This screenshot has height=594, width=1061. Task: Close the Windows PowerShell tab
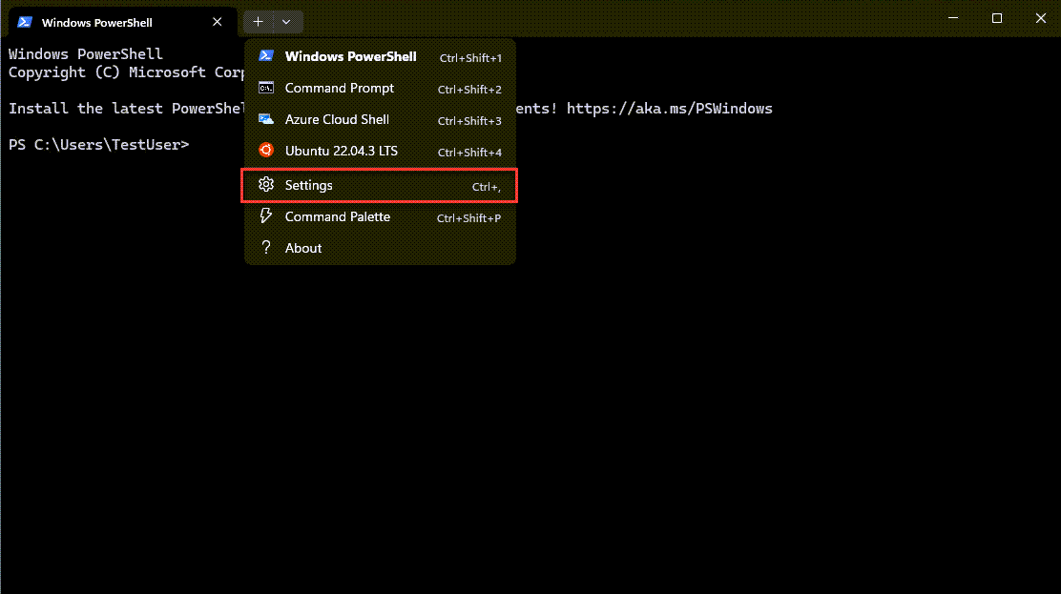(x=218, y=22)
